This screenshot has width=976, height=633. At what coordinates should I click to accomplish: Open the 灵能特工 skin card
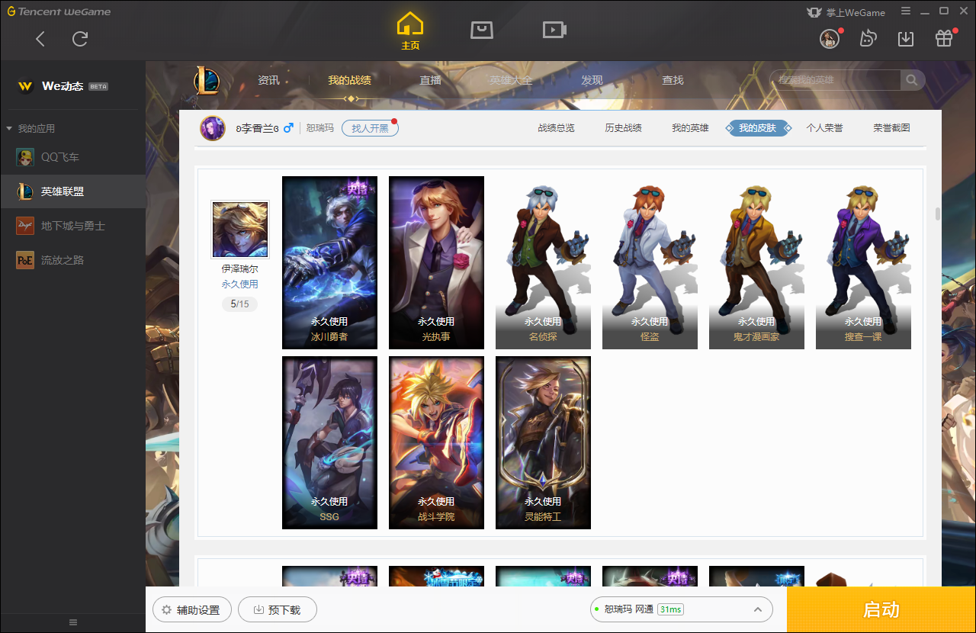coord(543,442)
